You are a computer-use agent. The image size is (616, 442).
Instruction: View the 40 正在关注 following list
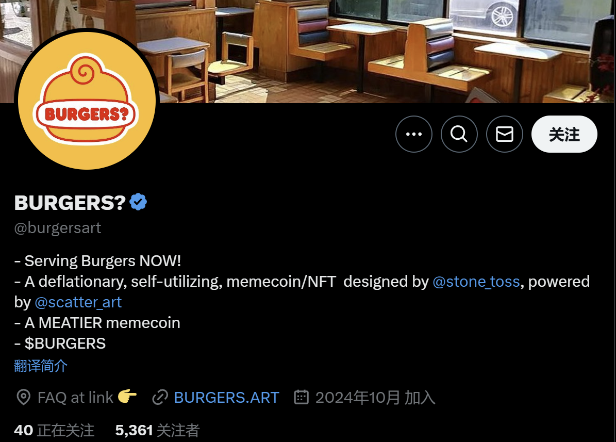pyautogui.click(x=54, y=430)
